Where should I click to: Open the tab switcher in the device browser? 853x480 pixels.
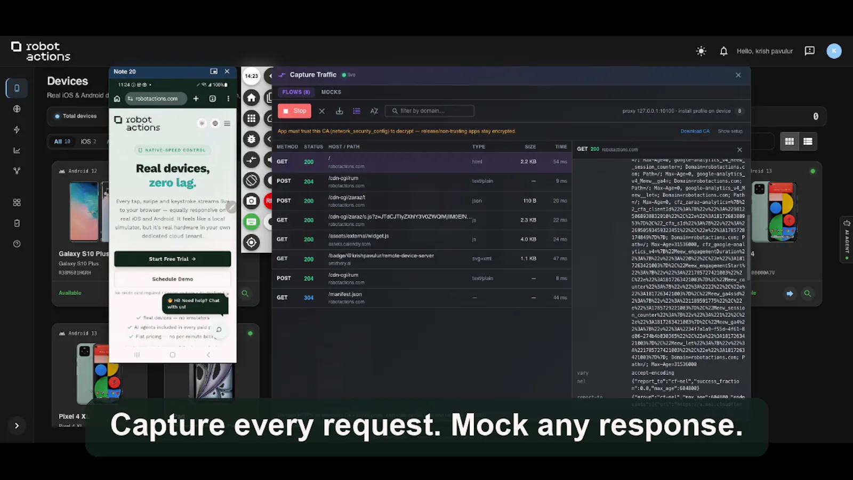point(212,99)
